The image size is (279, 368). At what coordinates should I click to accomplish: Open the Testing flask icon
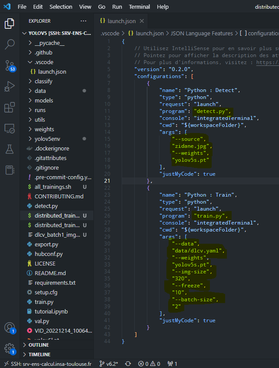10,149
